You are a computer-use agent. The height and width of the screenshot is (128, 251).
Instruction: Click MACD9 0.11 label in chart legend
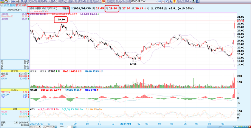[73, 90]
